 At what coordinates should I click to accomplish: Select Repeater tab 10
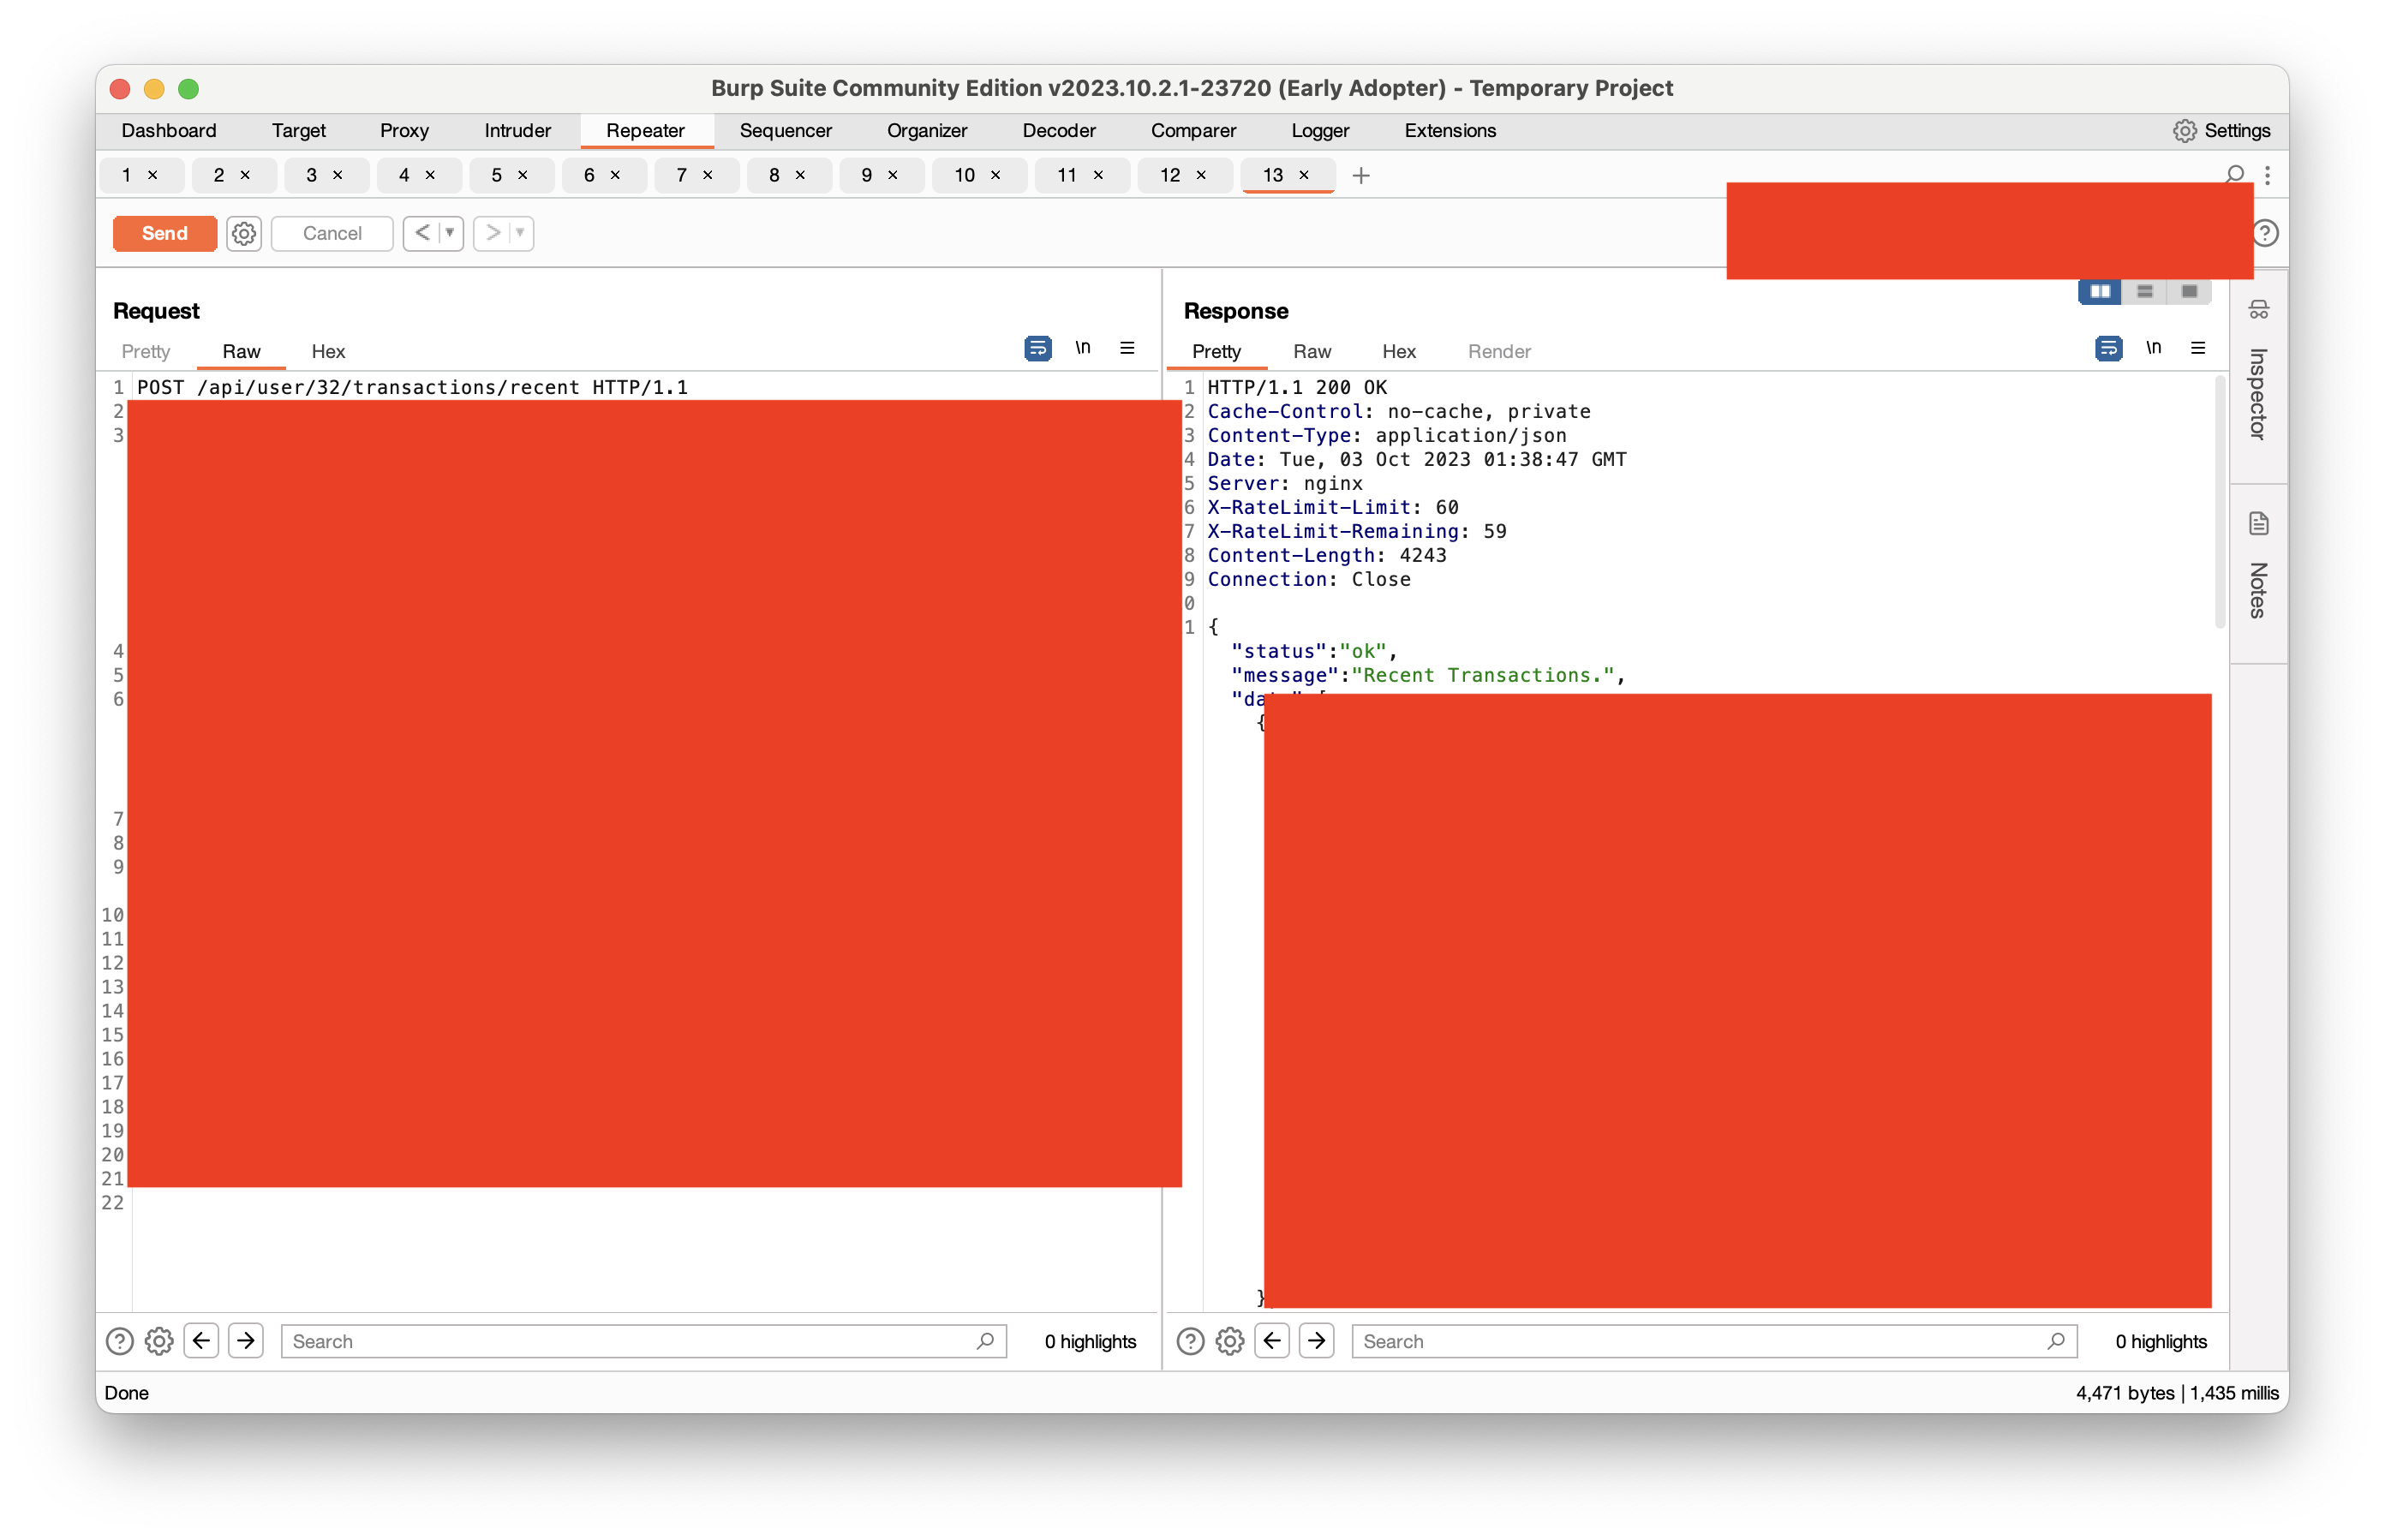[x=964, y=175]
